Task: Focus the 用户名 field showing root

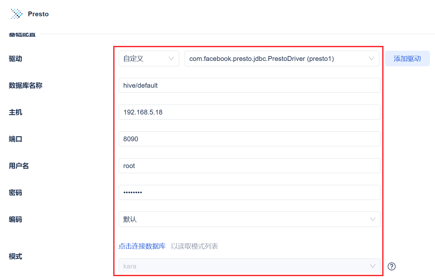Action: tap(249, 166)
